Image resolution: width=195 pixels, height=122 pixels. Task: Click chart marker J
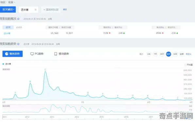pyautogui.click(x=178, y=97)
